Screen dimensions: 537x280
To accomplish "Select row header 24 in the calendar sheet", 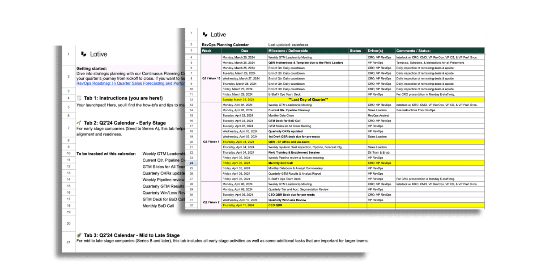I will [191, 163].
